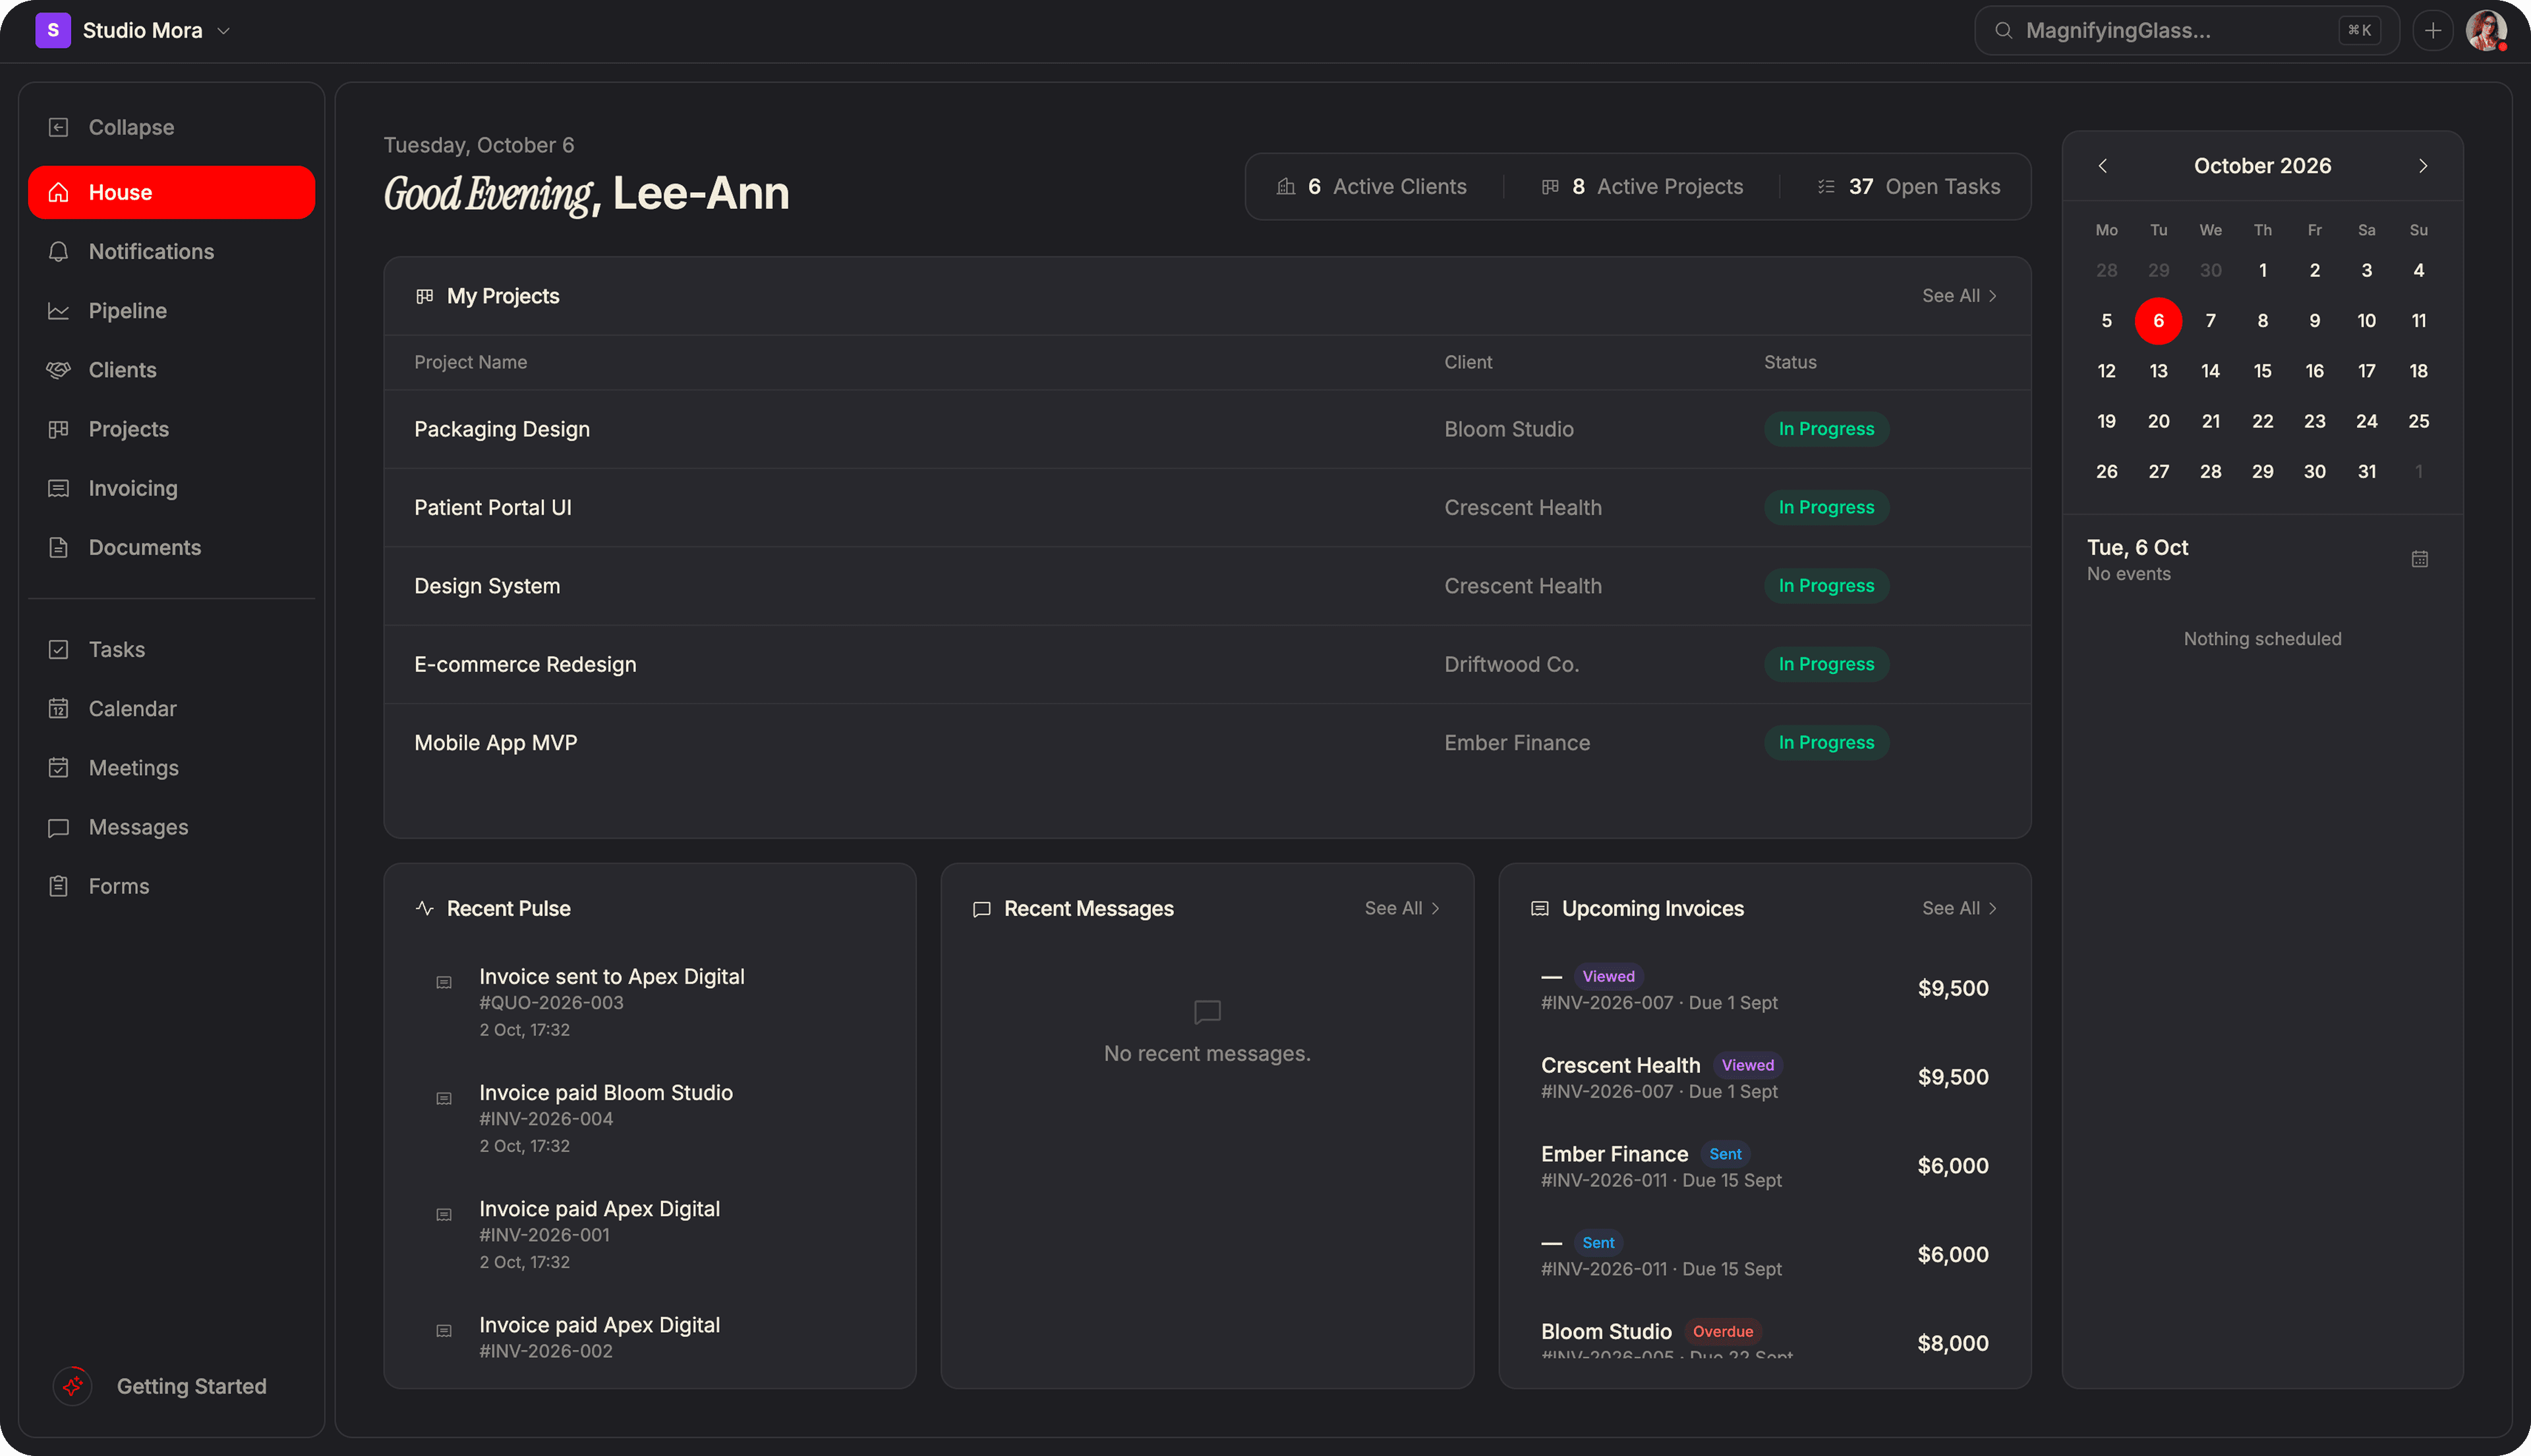Viewport: 2531px width, 1456px height.
Task: Click the chat bubble icon beside Messages
Action: (58, 827)
